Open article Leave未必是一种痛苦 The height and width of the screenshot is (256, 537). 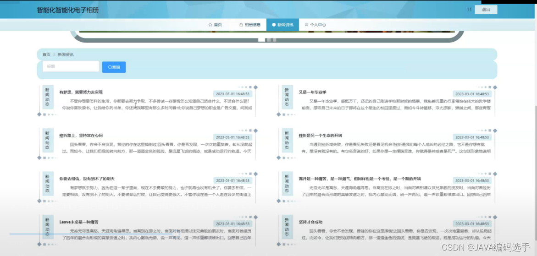click(x=79, y=222)
